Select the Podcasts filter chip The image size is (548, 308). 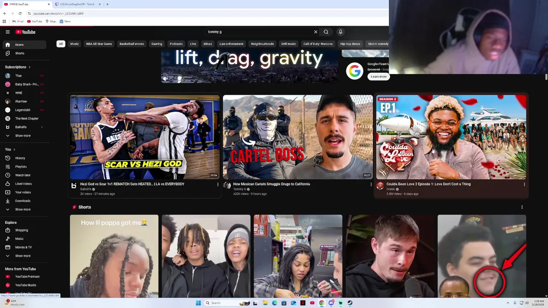click(x=176, y=44)
